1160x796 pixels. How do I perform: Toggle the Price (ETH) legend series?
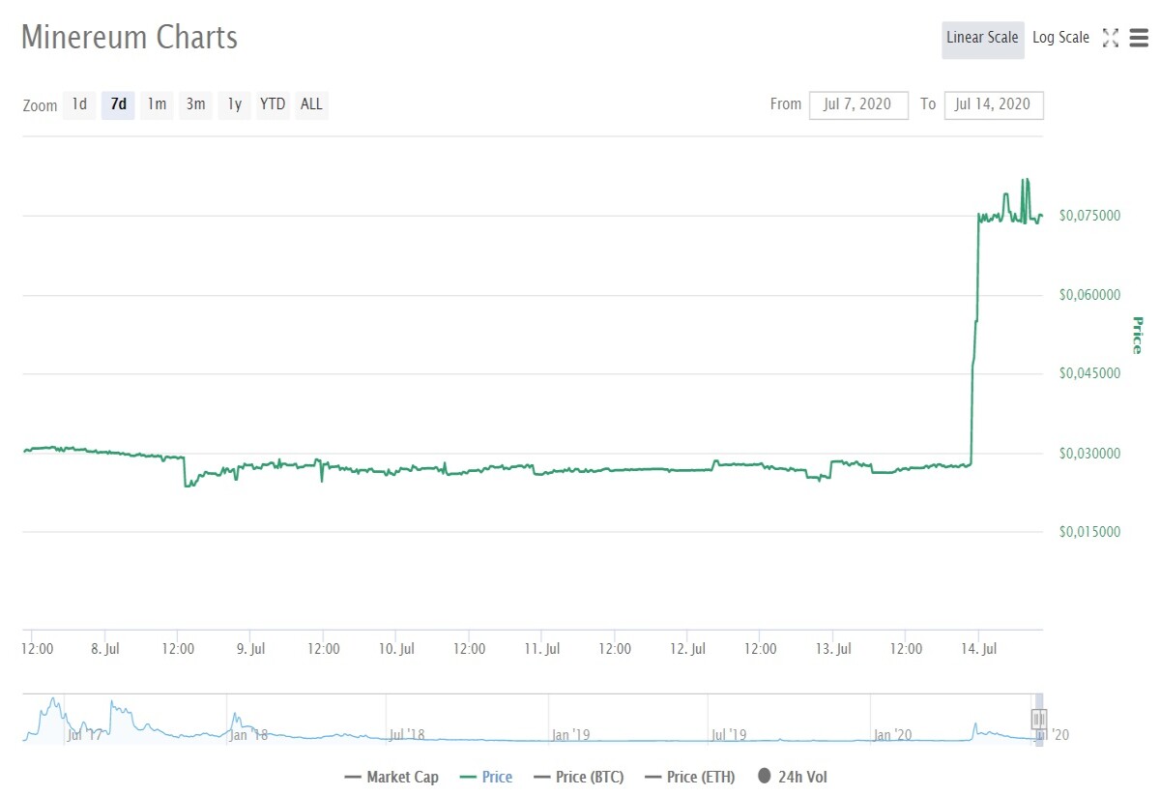(x=689, y=777)
